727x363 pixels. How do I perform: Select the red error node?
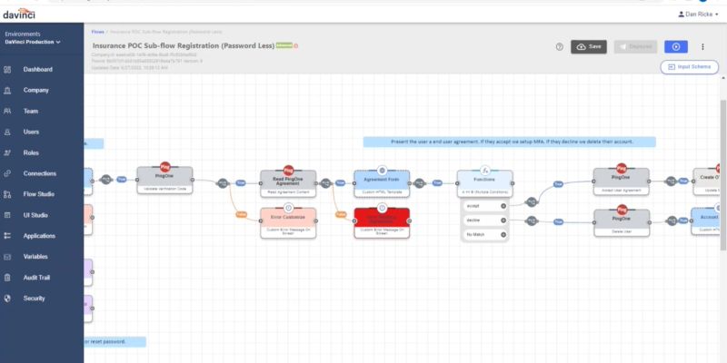[382, 223]
